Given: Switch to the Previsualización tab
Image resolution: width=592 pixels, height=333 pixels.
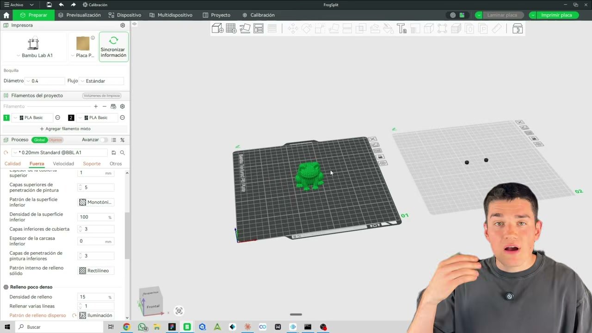Looking at the screenshot, I should (79, 15).
